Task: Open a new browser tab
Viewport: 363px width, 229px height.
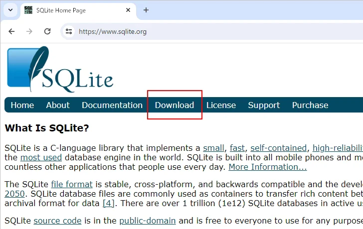Action: 146,10
